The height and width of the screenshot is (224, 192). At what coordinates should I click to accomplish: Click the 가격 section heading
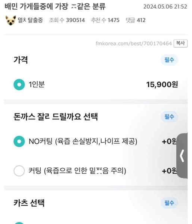pyautogui.click(x=21, y=60)
